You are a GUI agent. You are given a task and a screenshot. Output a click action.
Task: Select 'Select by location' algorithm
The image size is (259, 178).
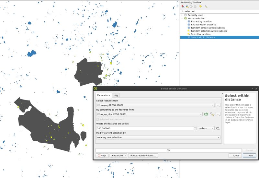tap(201, 34)
